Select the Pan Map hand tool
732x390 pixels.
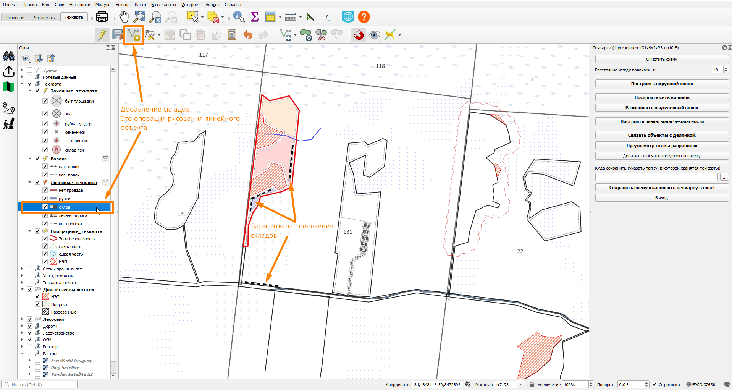pos(124,17)
